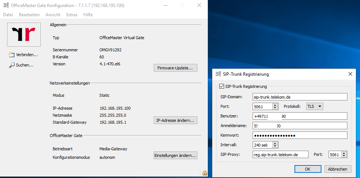Click the Standard-Gateway value 192.168.195.1
The height and width of the screenshot is (178, 360).
[x=113, y=122]
